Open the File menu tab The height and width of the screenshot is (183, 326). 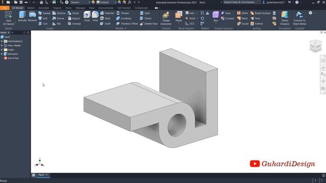point(5,8)
